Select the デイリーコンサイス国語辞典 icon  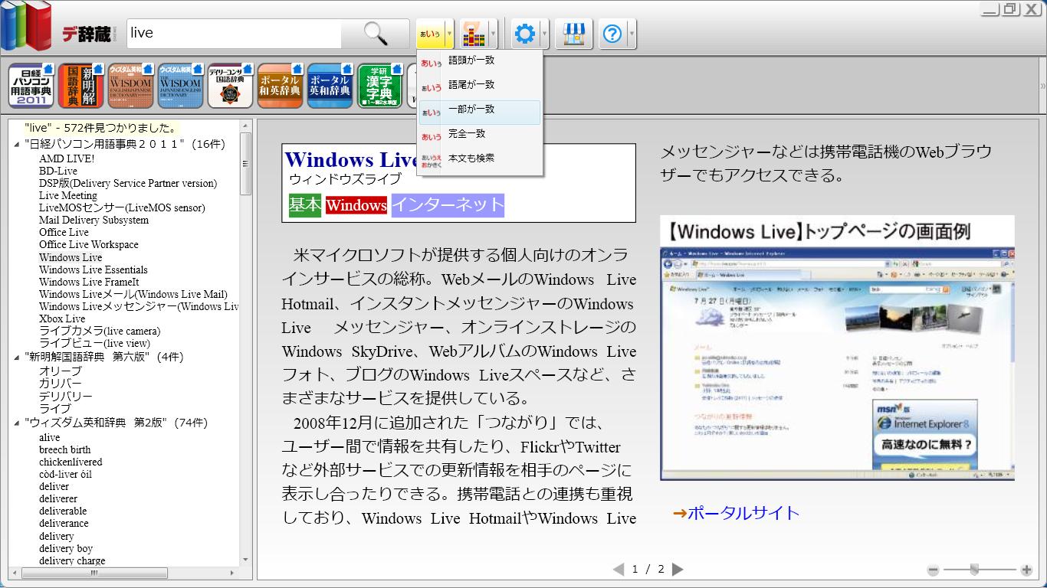click(230, 86)
